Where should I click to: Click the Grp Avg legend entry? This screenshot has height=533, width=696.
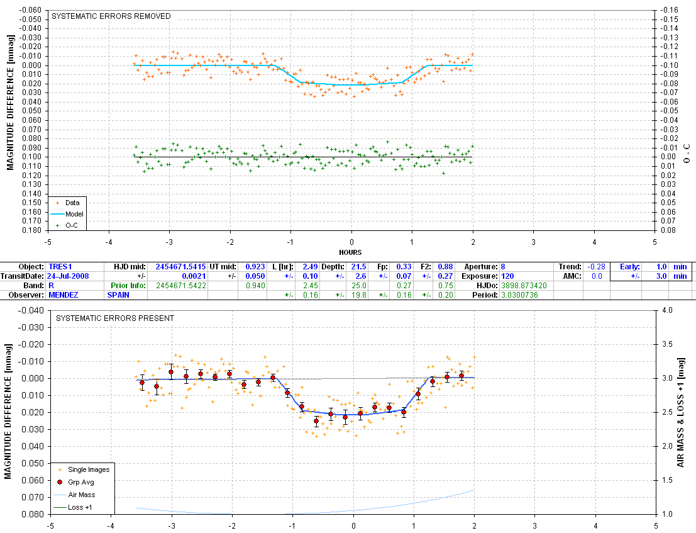pos(75,482)
